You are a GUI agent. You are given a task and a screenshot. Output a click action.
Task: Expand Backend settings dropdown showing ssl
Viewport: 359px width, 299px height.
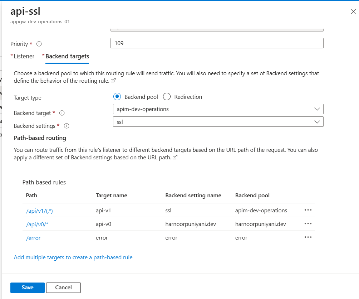218,122
